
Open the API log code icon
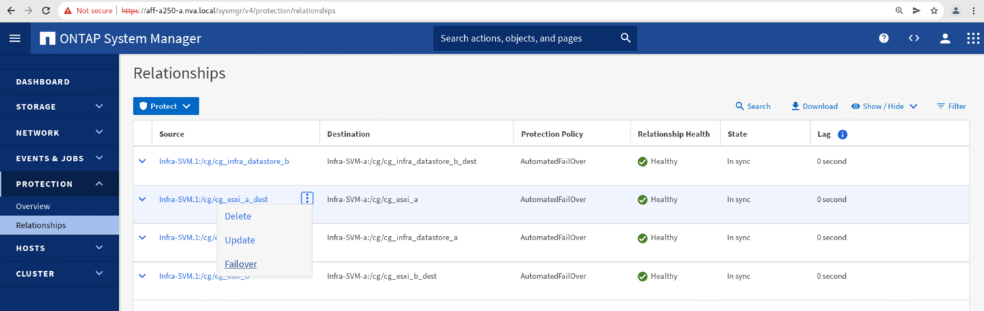914,38
